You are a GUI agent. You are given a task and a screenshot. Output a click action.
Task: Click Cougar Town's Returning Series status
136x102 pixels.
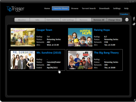click(x=54, y=39)
